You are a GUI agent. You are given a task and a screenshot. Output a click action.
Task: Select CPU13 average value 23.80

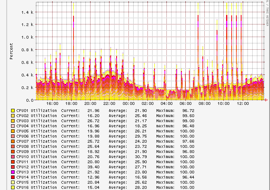141,172
